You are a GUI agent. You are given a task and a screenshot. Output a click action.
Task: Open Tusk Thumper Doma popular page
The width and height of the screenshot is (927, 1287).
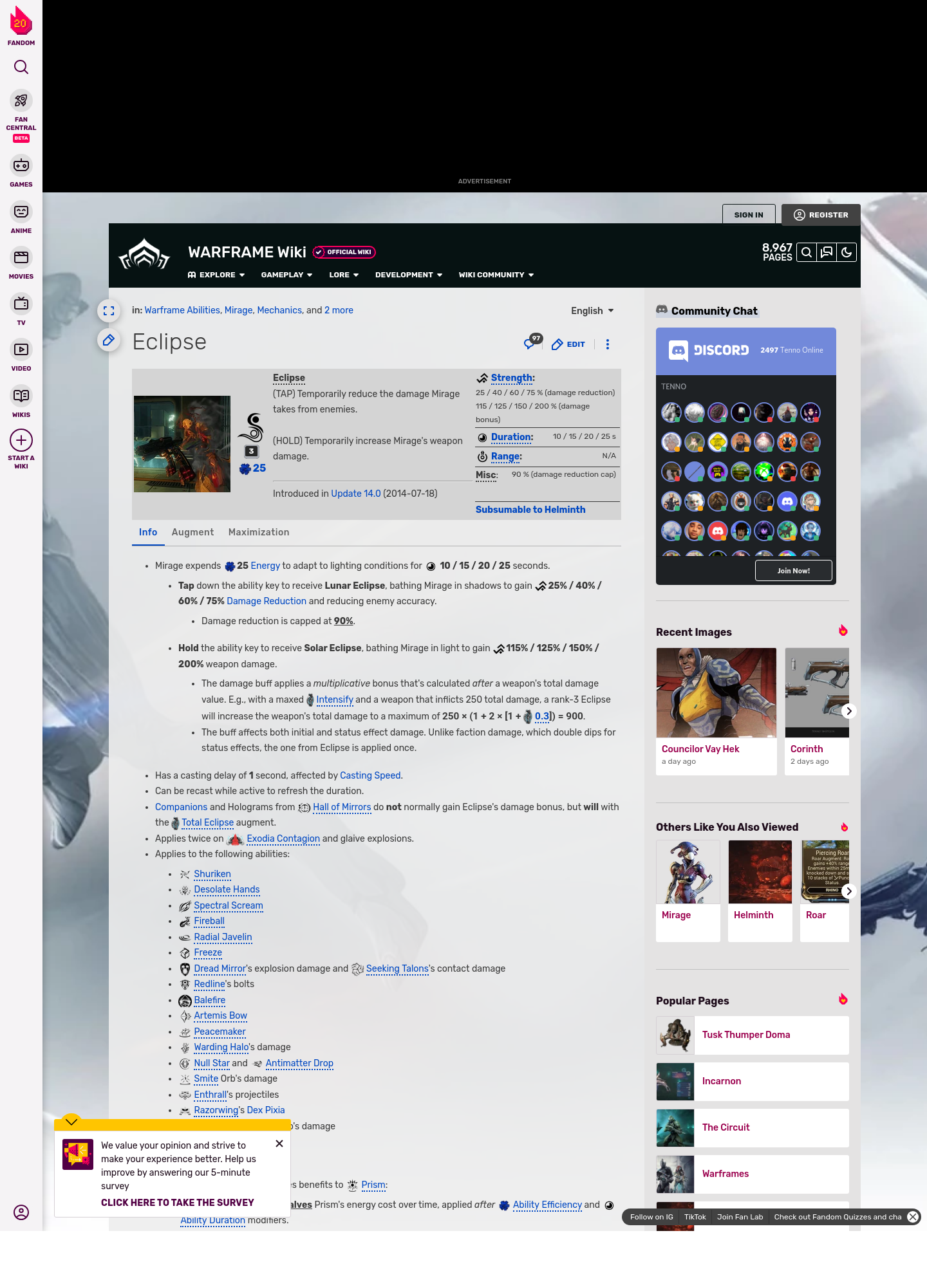(x=753, y=1035)
